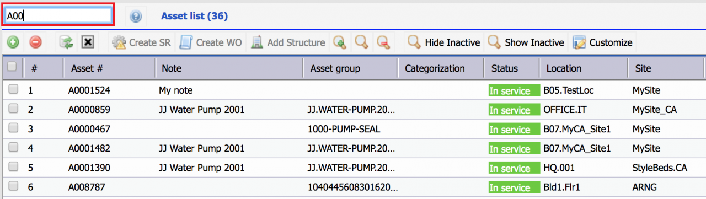The height and width of the screenshot is (199, 706).
Task: Check the box for asset A0000467
Action: (x=13, y=128)
